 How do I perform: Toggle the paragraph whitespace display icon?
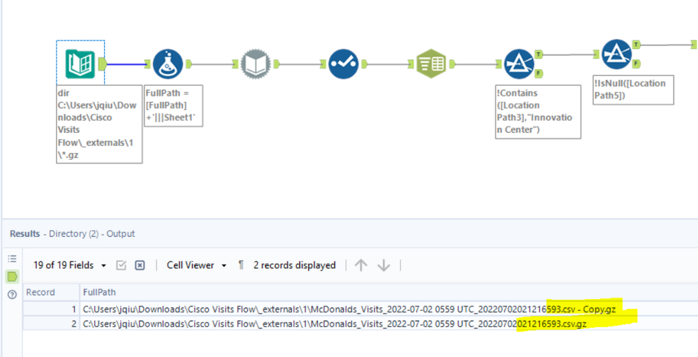coord(241,265)
